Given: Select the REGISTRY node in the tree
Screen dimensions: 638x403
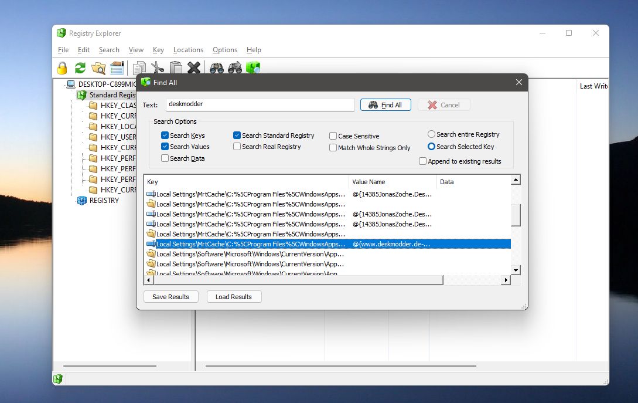Looking at the screenshot, I should (104, 201).
